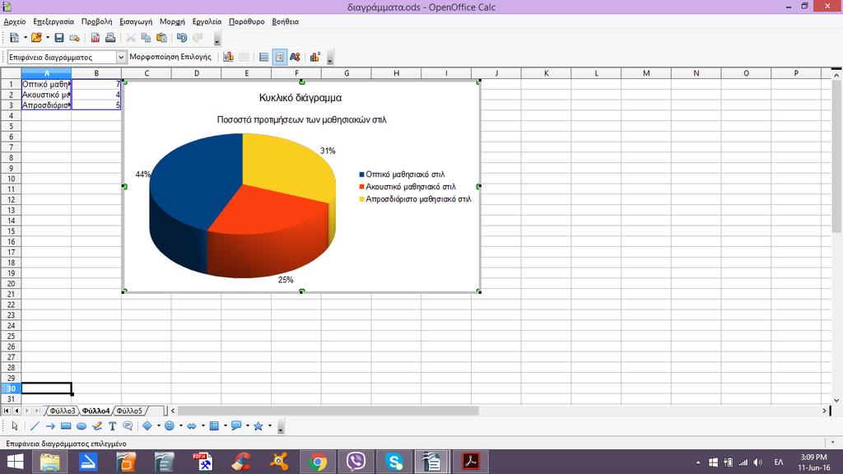
Task: Open the Αρχείο menu
Action: tap(15, 21)
